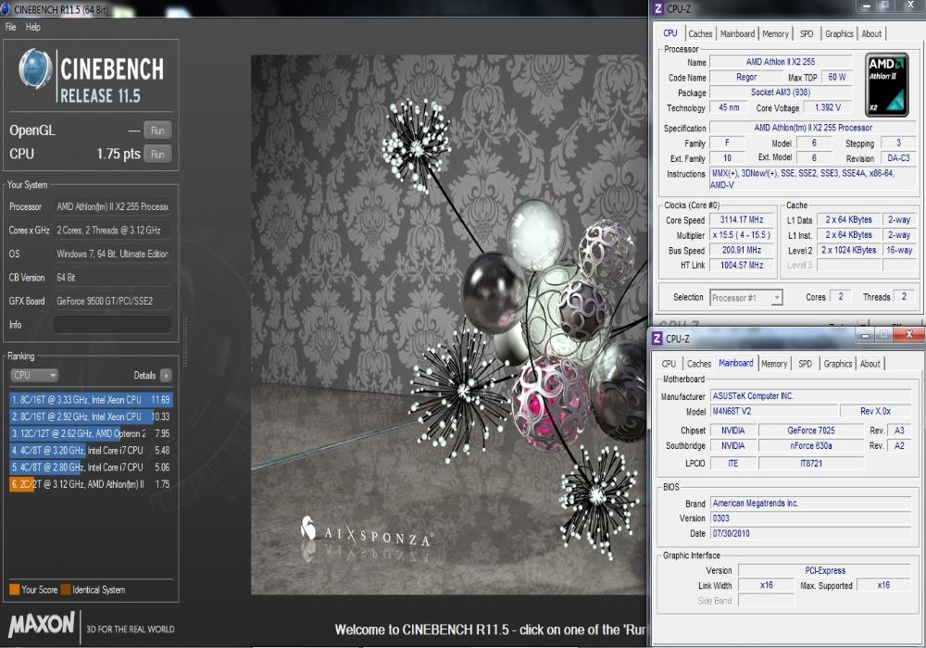Switch to Graphics tab in top CPU-Z
The height and width of the screenshot is (648, 926).
click(x=839, y=34)
